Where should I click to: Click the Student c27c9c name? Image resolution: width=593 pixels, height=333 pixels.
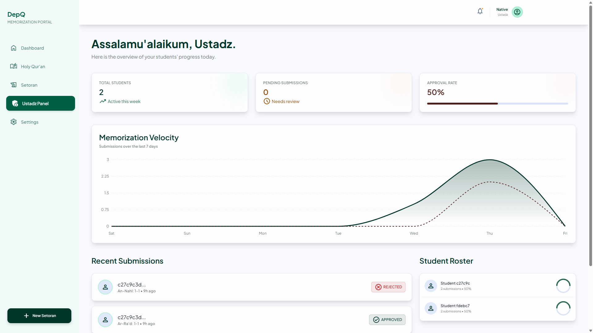pyautogui.click(x=455, y=283)
